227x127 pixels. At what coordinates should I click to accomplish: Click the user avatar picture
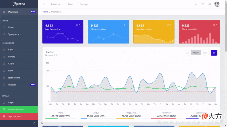pos(217,4)
